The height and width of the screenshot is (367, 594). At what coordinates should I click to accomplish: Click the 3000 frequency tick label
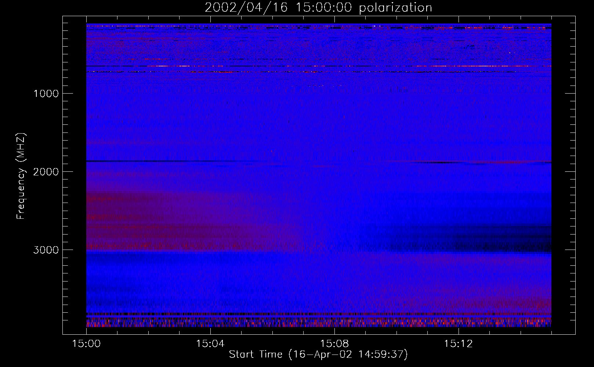(x=46, y=250)
